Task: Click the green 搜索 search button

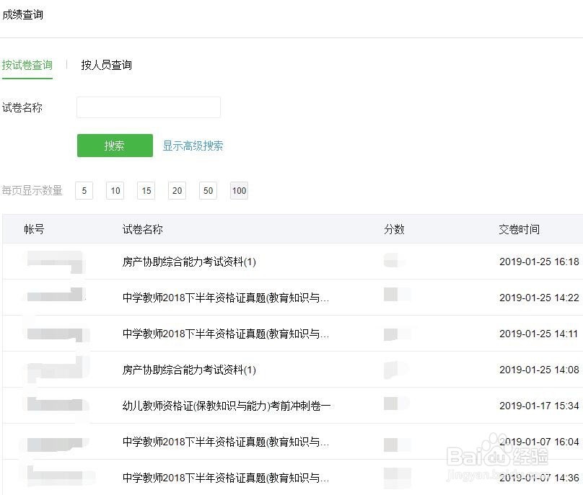Action: coord(114,145)
